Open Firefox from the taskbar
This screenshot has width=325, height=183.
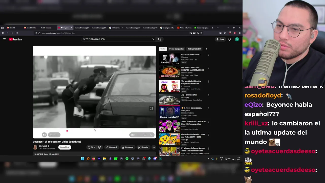click(x=93, y=159)
